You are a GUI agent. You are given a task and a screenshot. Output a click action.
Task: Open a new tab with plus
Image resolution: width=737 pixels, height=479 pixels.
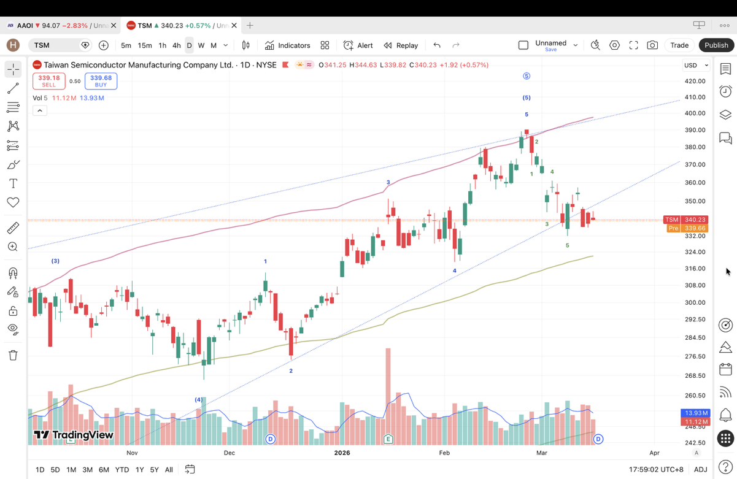250,26
